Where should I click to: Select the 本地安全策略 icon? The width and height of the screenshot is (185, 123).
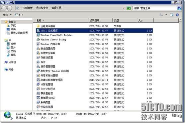click(x=38, y=53)
